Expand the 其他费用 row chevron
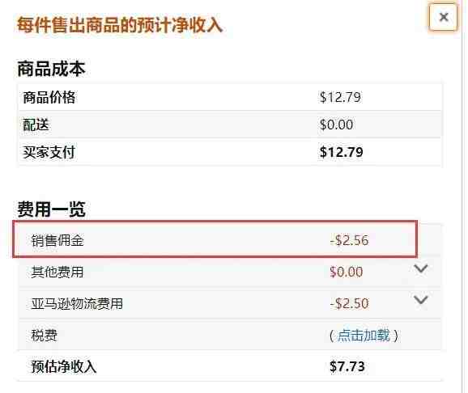Viewport: 468px width, 393px height. (x=421, y=268)
